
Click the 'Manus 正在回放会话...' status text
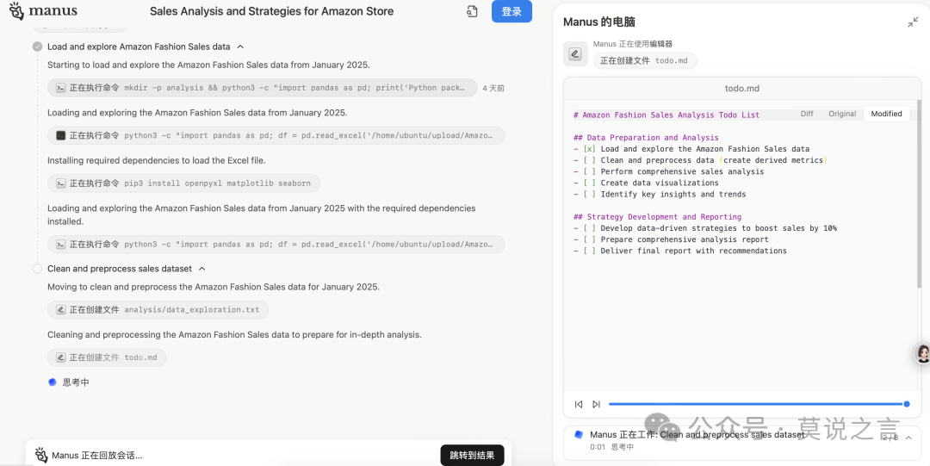coord(96,456)
